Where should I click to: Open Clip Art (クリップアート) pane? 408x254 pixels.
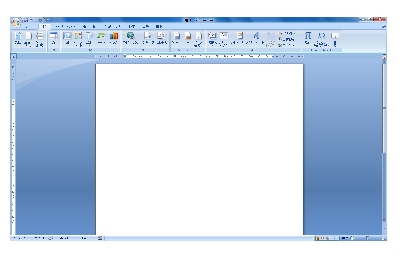pos(78,39)
